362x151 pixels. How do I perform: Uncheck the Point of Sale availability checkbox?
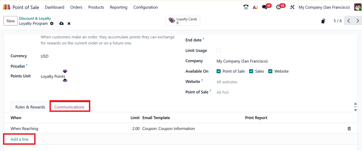tap(219, 71)
